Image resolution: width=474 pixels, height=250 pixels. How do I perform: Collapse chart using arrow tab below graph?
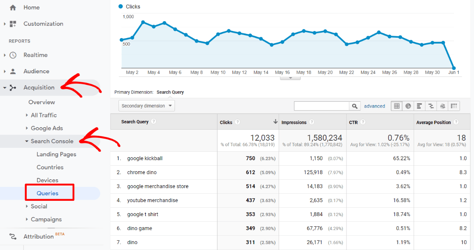pyautogui.click(x=290, y=78)
